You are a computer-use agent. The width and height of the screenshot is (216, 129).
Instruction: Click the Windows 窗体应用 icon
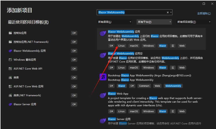pos(10,59)
